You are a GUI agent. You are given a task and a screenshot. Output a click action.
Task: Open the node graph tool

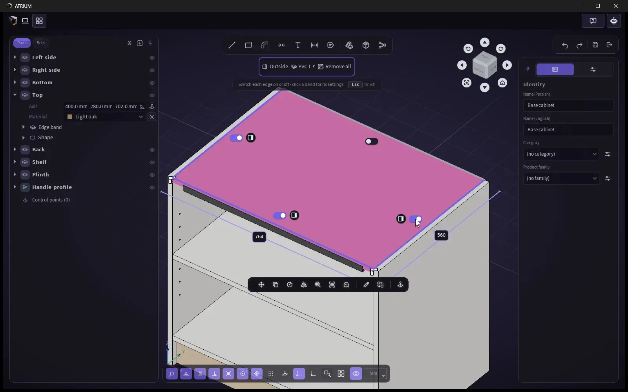pos(382,45)
